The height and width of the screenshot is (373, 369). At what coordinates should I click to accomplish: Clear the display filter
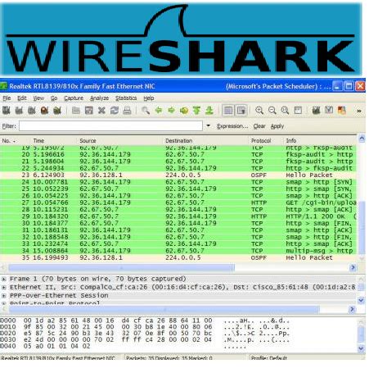tap(259, 126)
